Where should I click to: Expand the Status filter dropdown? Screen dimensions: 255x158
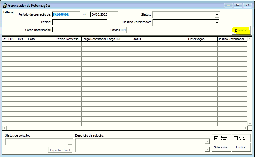click(x=217, y=15)
